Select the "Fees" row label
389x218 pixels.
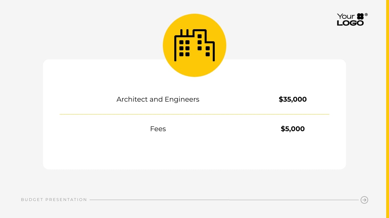158,129
